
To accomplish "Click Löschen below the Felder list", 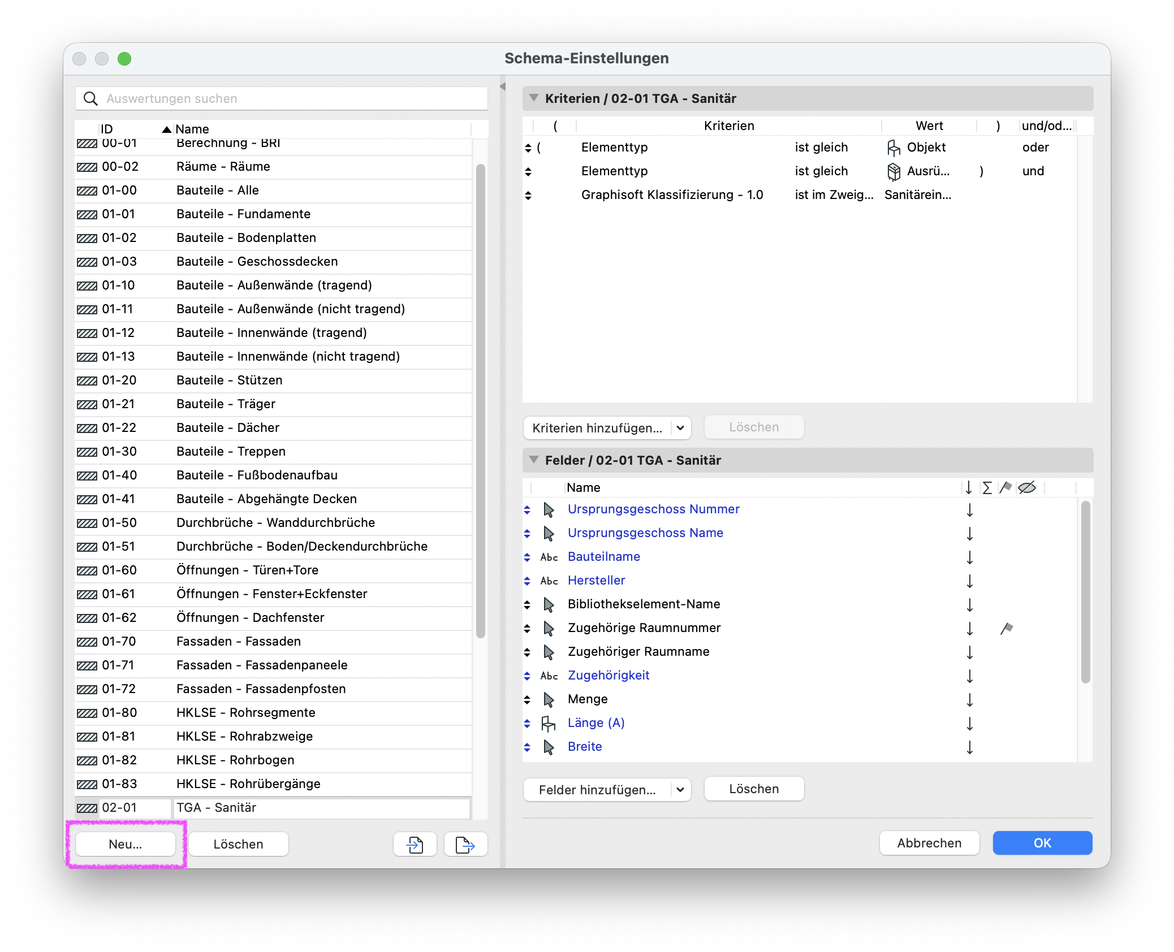I will 754,789.
